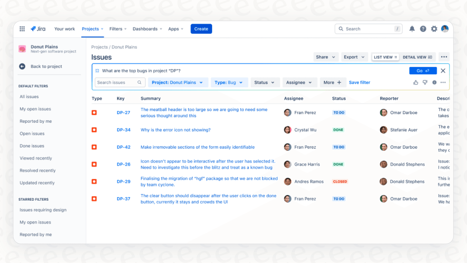Click the info icon in the filter bar
The width and height of the screenshot is (467, 263).
(x=434, y=82)
